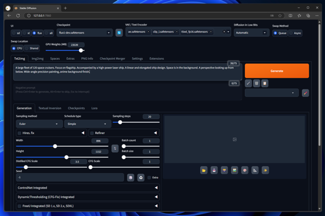Click the read-last-parameters arrow icon
The height and width of the screenshot is (216, 325).
248,84
